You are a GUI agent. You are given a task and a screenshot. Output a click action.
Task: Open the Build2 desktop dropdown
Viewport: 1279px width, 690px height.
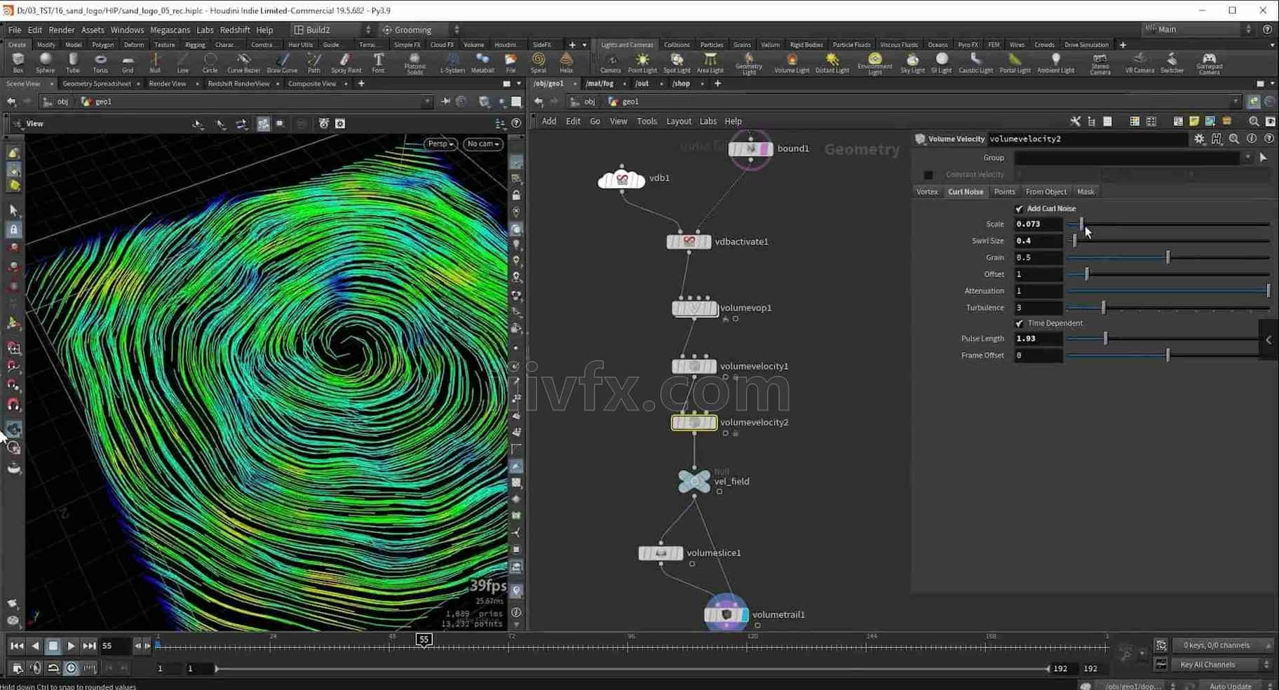[x=332, y=29]
